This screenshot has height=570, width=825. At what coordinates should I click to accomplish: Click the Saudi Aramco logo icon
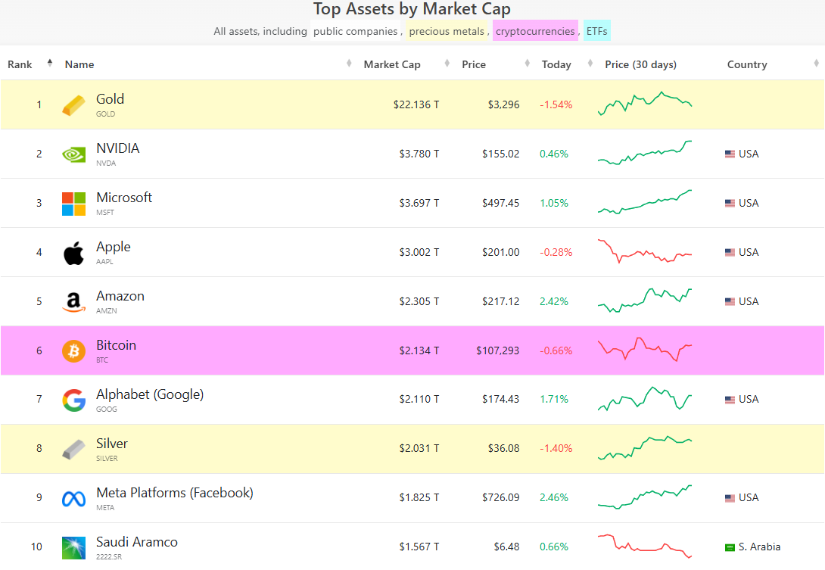click(73, 548)
